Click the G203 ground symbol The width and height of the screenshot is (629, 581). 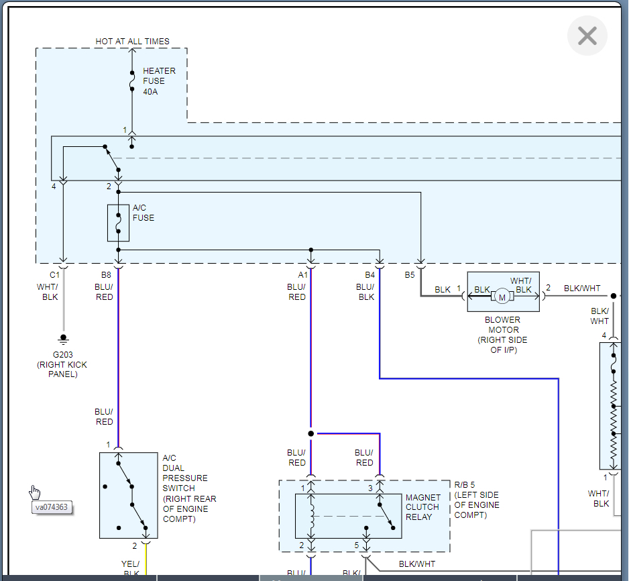pyautogui.click(x=63, y=339)
